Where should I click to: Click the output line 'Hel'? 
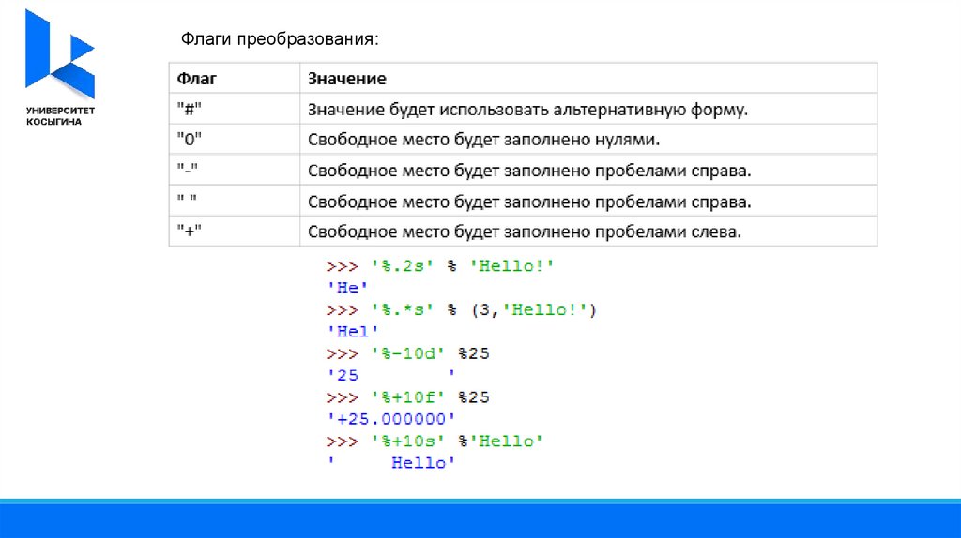pos(352,331)
